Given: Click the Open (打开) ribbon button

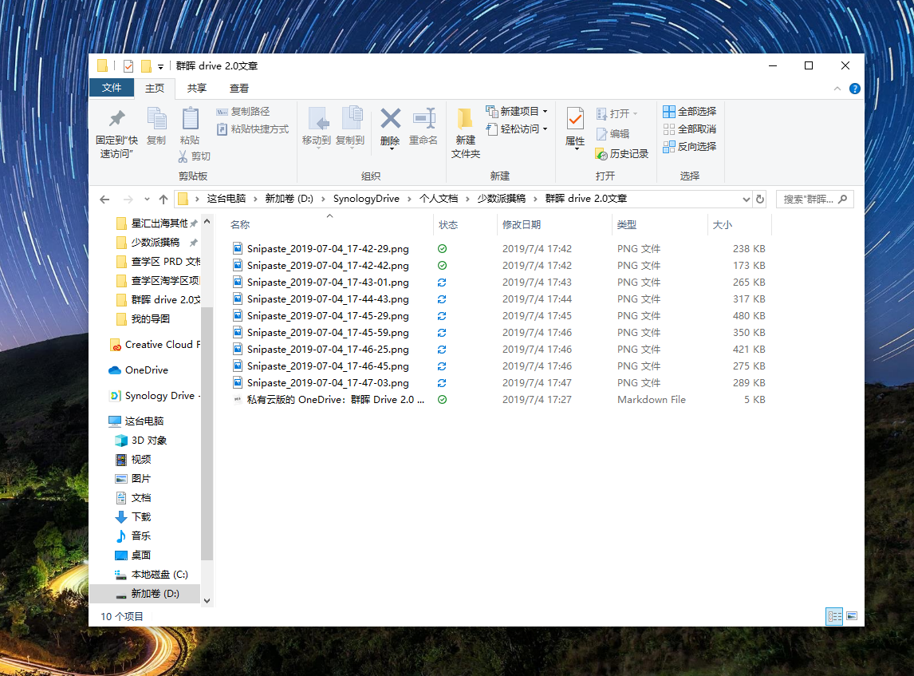Looking at the screenshot, I should click(x=617, y=114).
